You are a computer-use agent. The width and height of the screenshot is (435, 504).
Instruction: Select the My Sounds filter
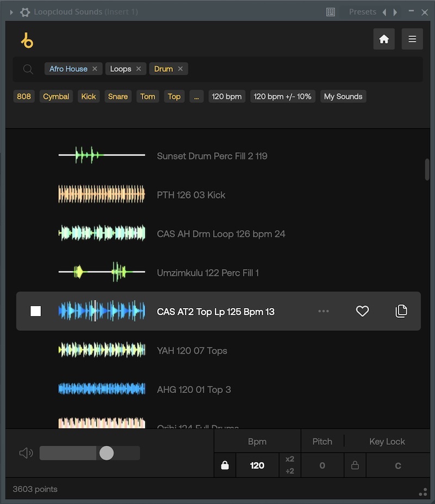343,97
